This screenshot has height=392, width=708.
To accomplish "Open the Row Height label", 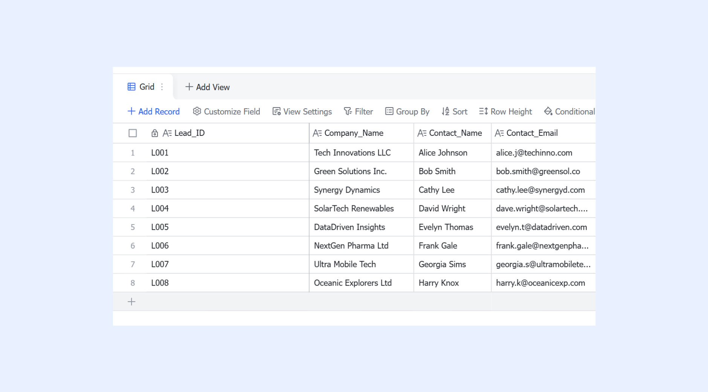I will coord(511,112).
